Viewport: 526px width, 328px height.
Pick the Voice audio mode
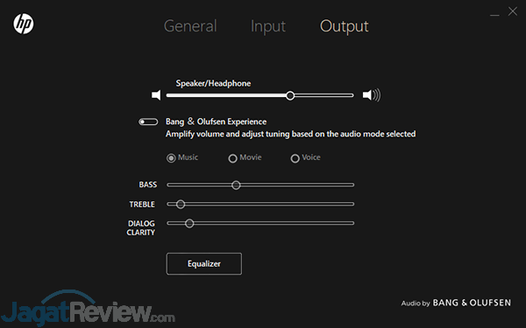[x=305, y=157]
